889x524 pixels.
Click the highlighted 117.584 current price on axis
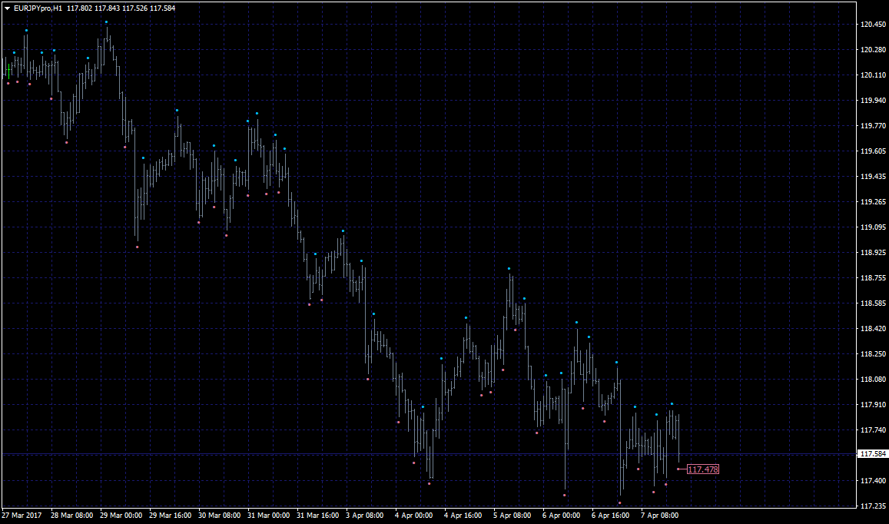click(873, 454)
